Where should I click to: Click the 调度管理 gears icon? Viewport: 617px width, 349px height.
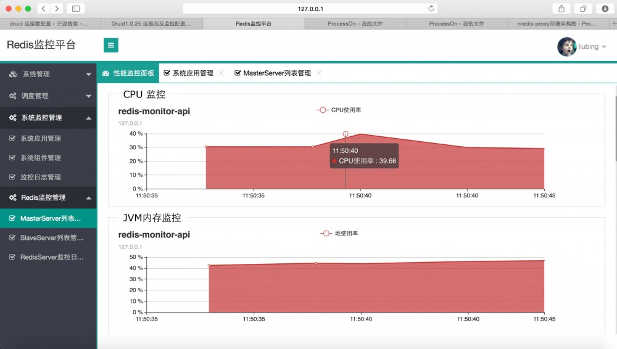(12, 96)
